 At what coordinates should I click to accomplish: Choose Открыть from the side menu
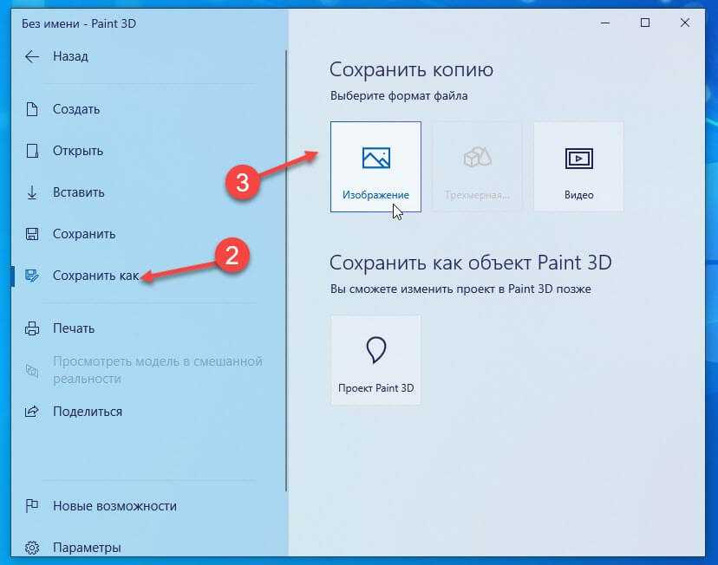78,151
